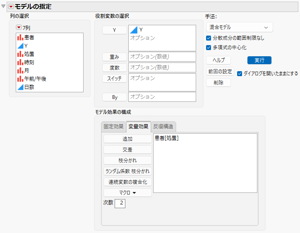Click the 前回の設定 button
300x233 pixels.
[x=220, y=72]
